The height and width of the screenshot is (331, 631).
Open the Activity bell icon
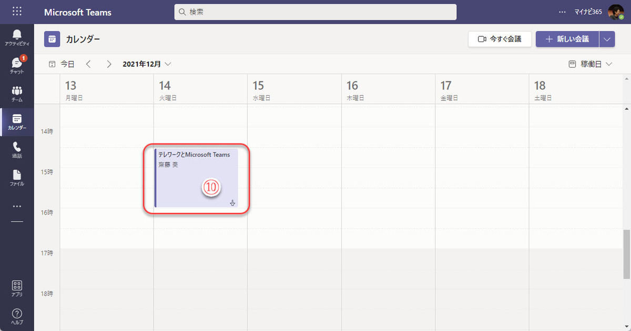(x=17, y=37)
